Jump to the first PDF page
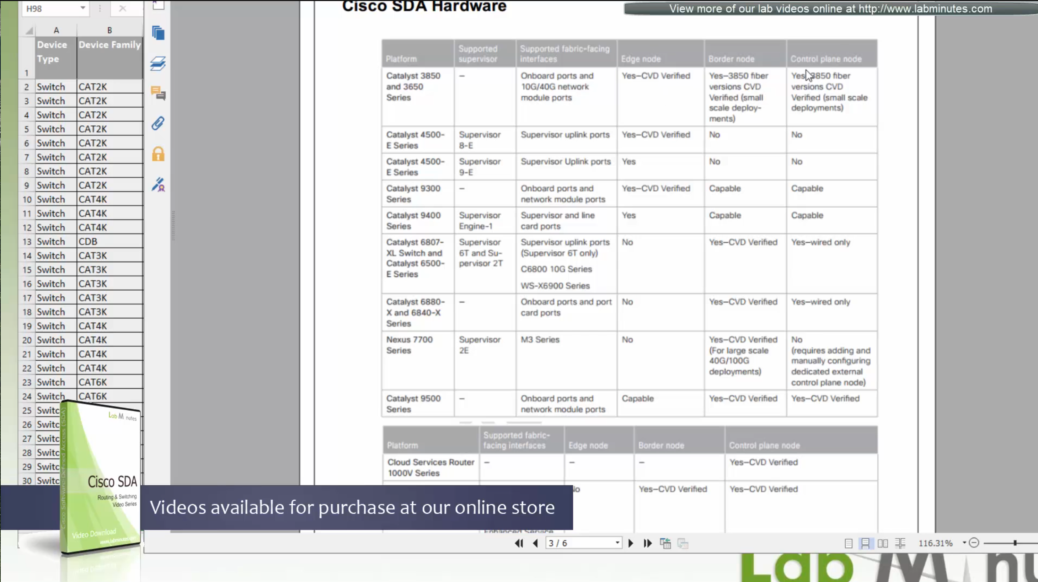 click(x=519, y=543)
